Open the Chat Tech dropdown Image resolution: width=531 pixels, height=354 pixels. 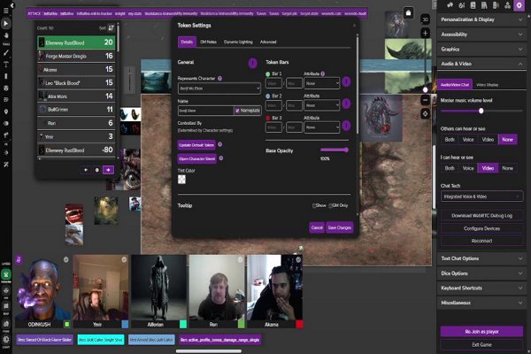481,196
